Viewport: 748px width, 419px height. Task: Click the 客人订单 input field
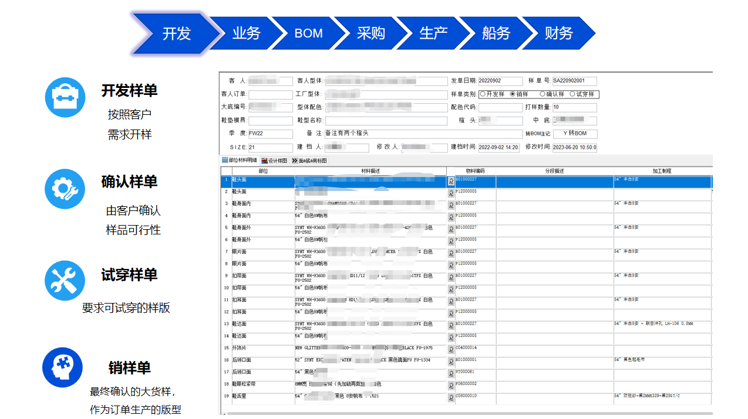click(x=271, y=94)
